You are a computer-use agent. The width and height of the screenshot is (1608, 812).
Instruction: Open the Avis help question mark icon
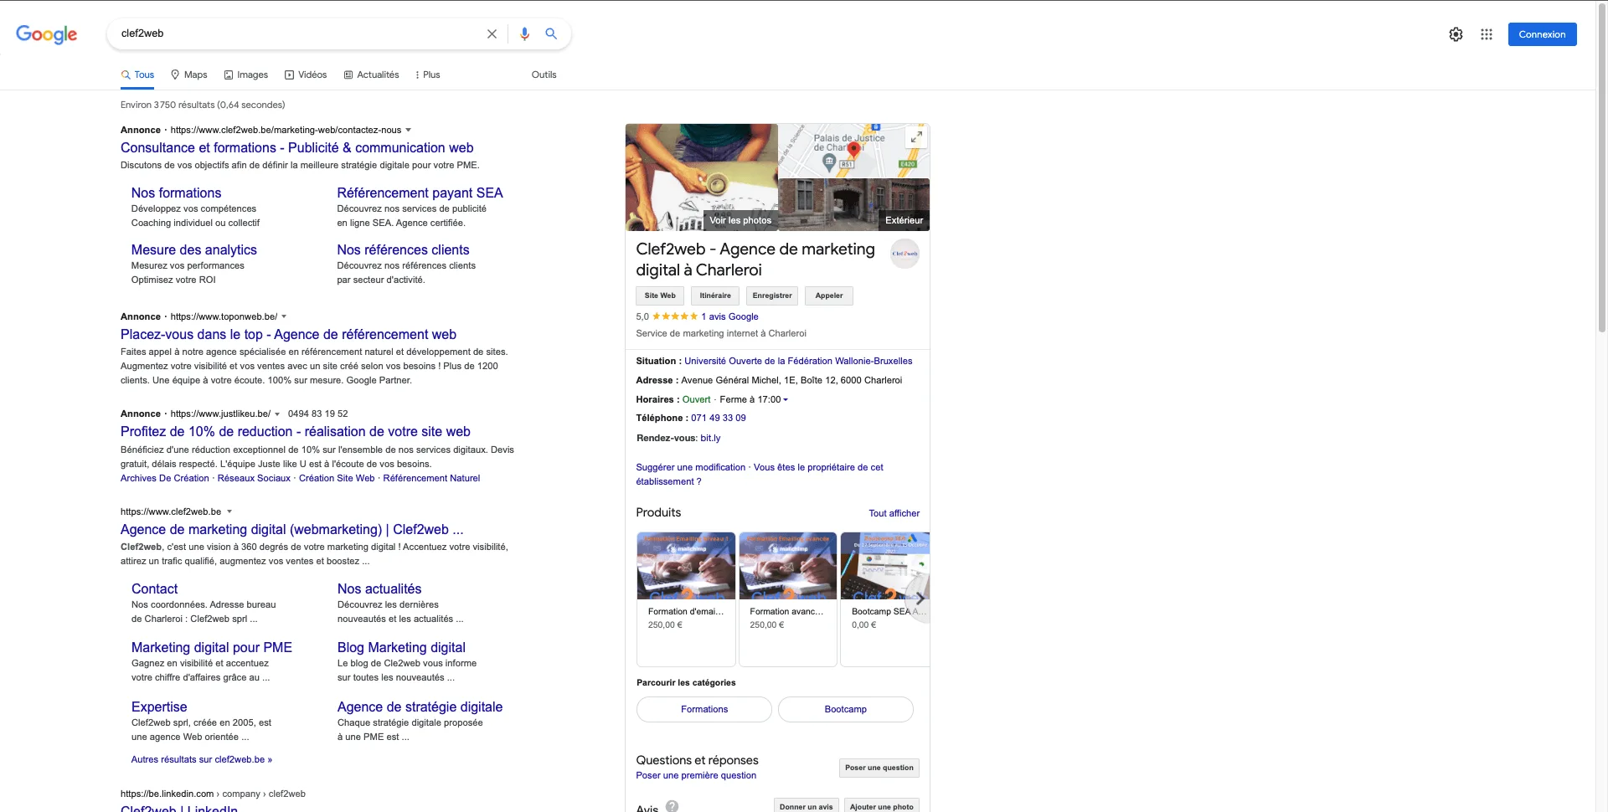[x=672, y=806]
